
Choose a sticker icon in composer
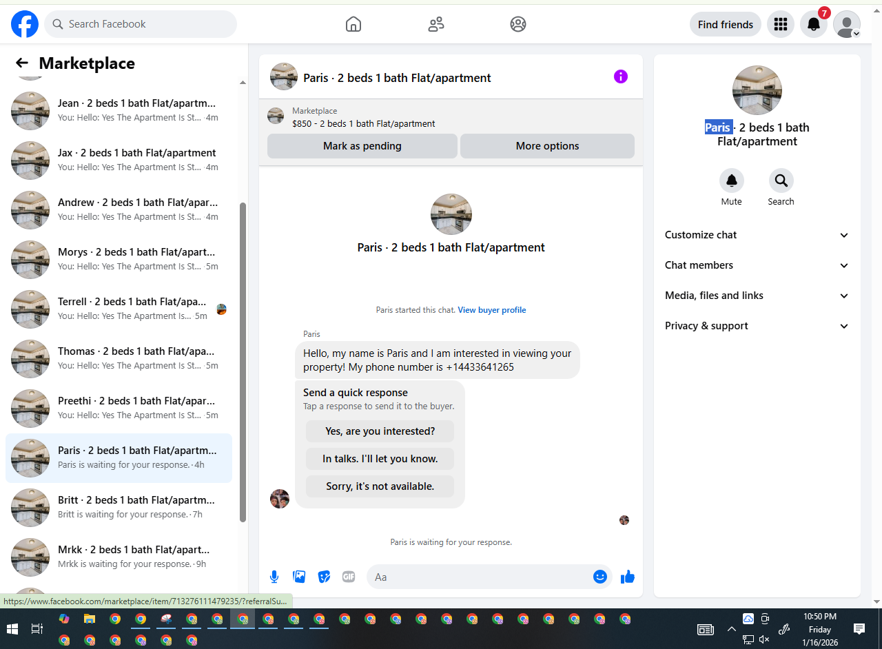(x=324, y=577)
